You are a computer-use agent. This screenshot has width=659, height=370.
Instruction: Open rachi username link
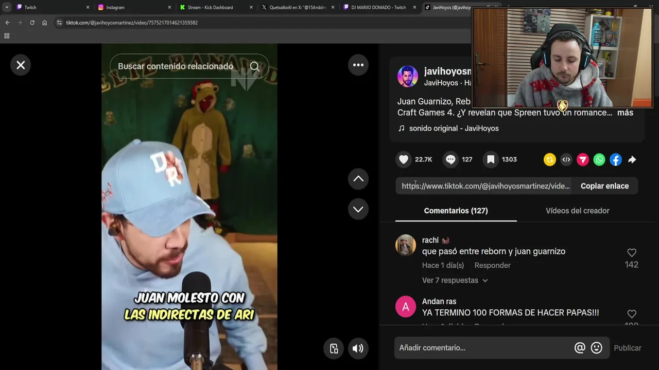430,240
